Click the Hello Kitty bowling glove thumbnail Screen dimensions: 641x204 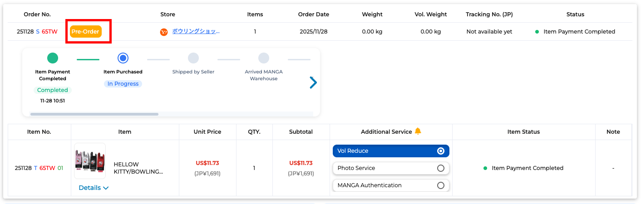pos(90,162)
